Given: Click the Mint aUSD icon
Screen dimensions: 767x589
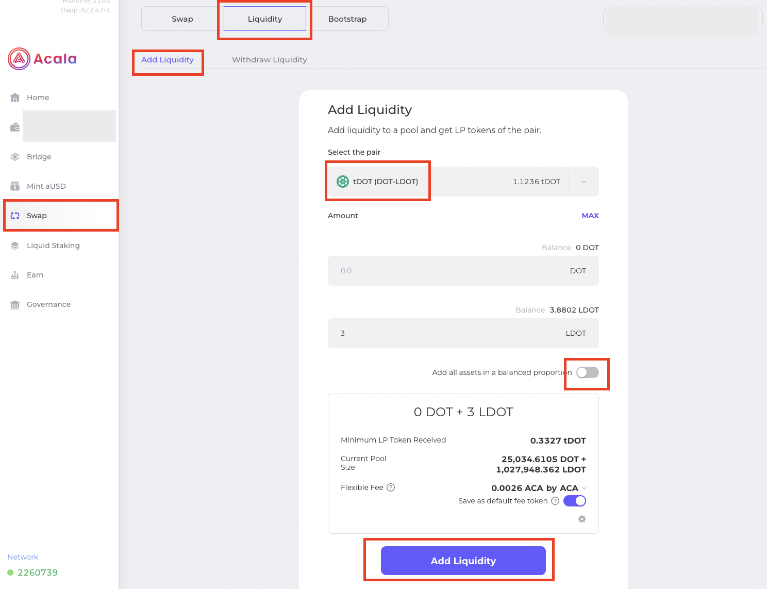Looking at the screenshot, I should tap(15, 186).
